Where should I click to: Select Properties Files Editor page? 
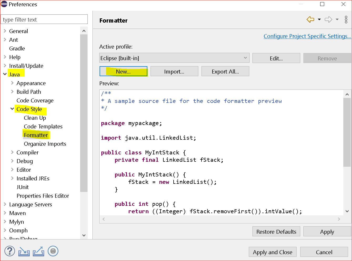(43, 196)
